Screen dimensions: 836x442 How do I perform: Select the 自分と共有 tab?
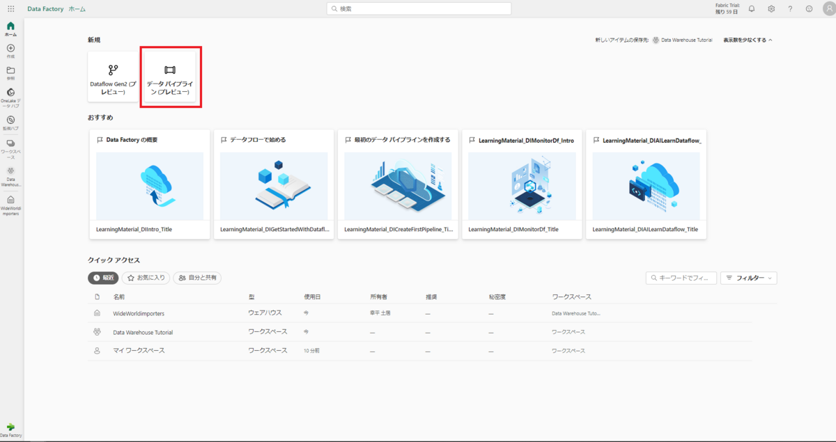point(197,278)
